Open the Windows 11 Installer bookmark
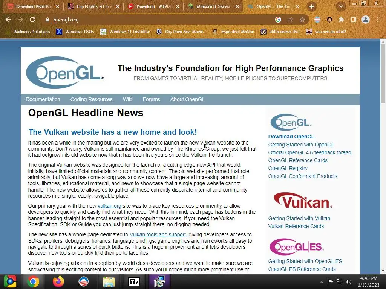 (x=125, y=32)
